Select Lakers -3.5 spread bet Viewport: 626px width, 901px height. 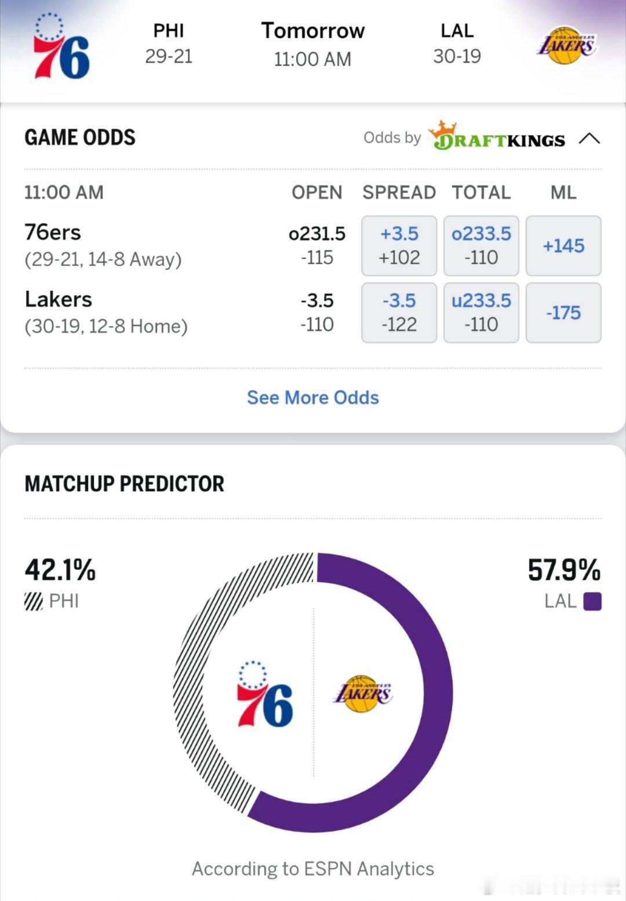399,313
